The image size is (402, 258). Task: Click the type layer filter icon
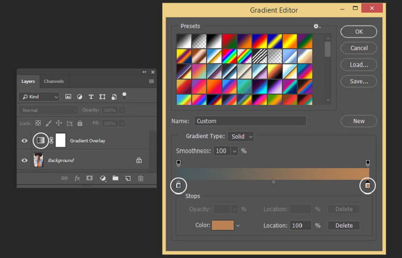[x=91, y=96]
